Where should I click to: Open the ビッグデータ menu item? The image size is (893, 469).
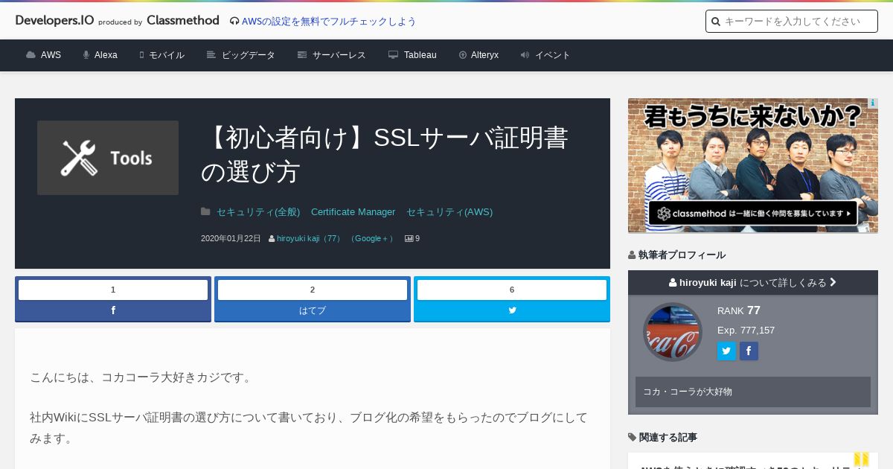[240, 55]
